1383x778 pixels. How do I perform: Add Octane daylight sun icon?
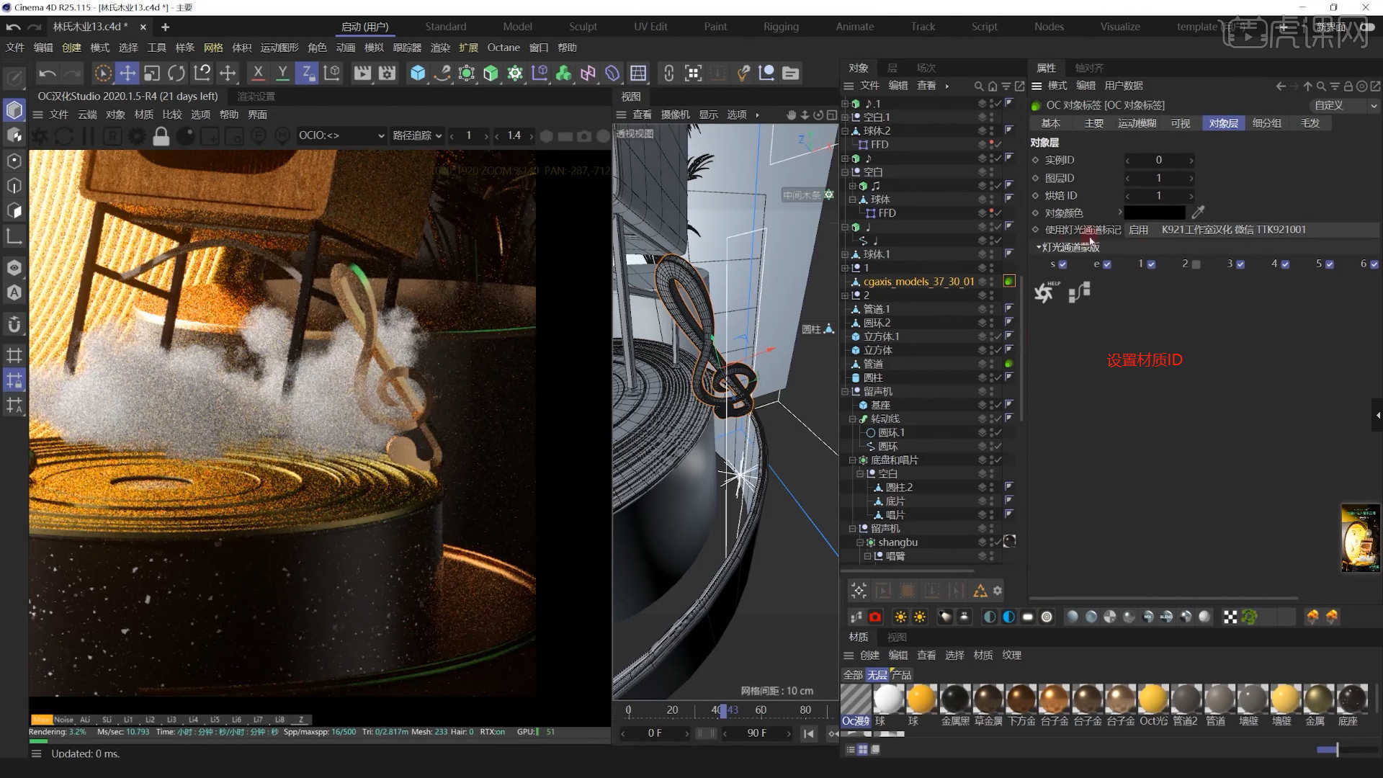pyautogui.click(x=900, y=617)
